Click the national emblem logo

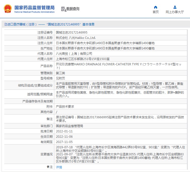pos(8,9)
